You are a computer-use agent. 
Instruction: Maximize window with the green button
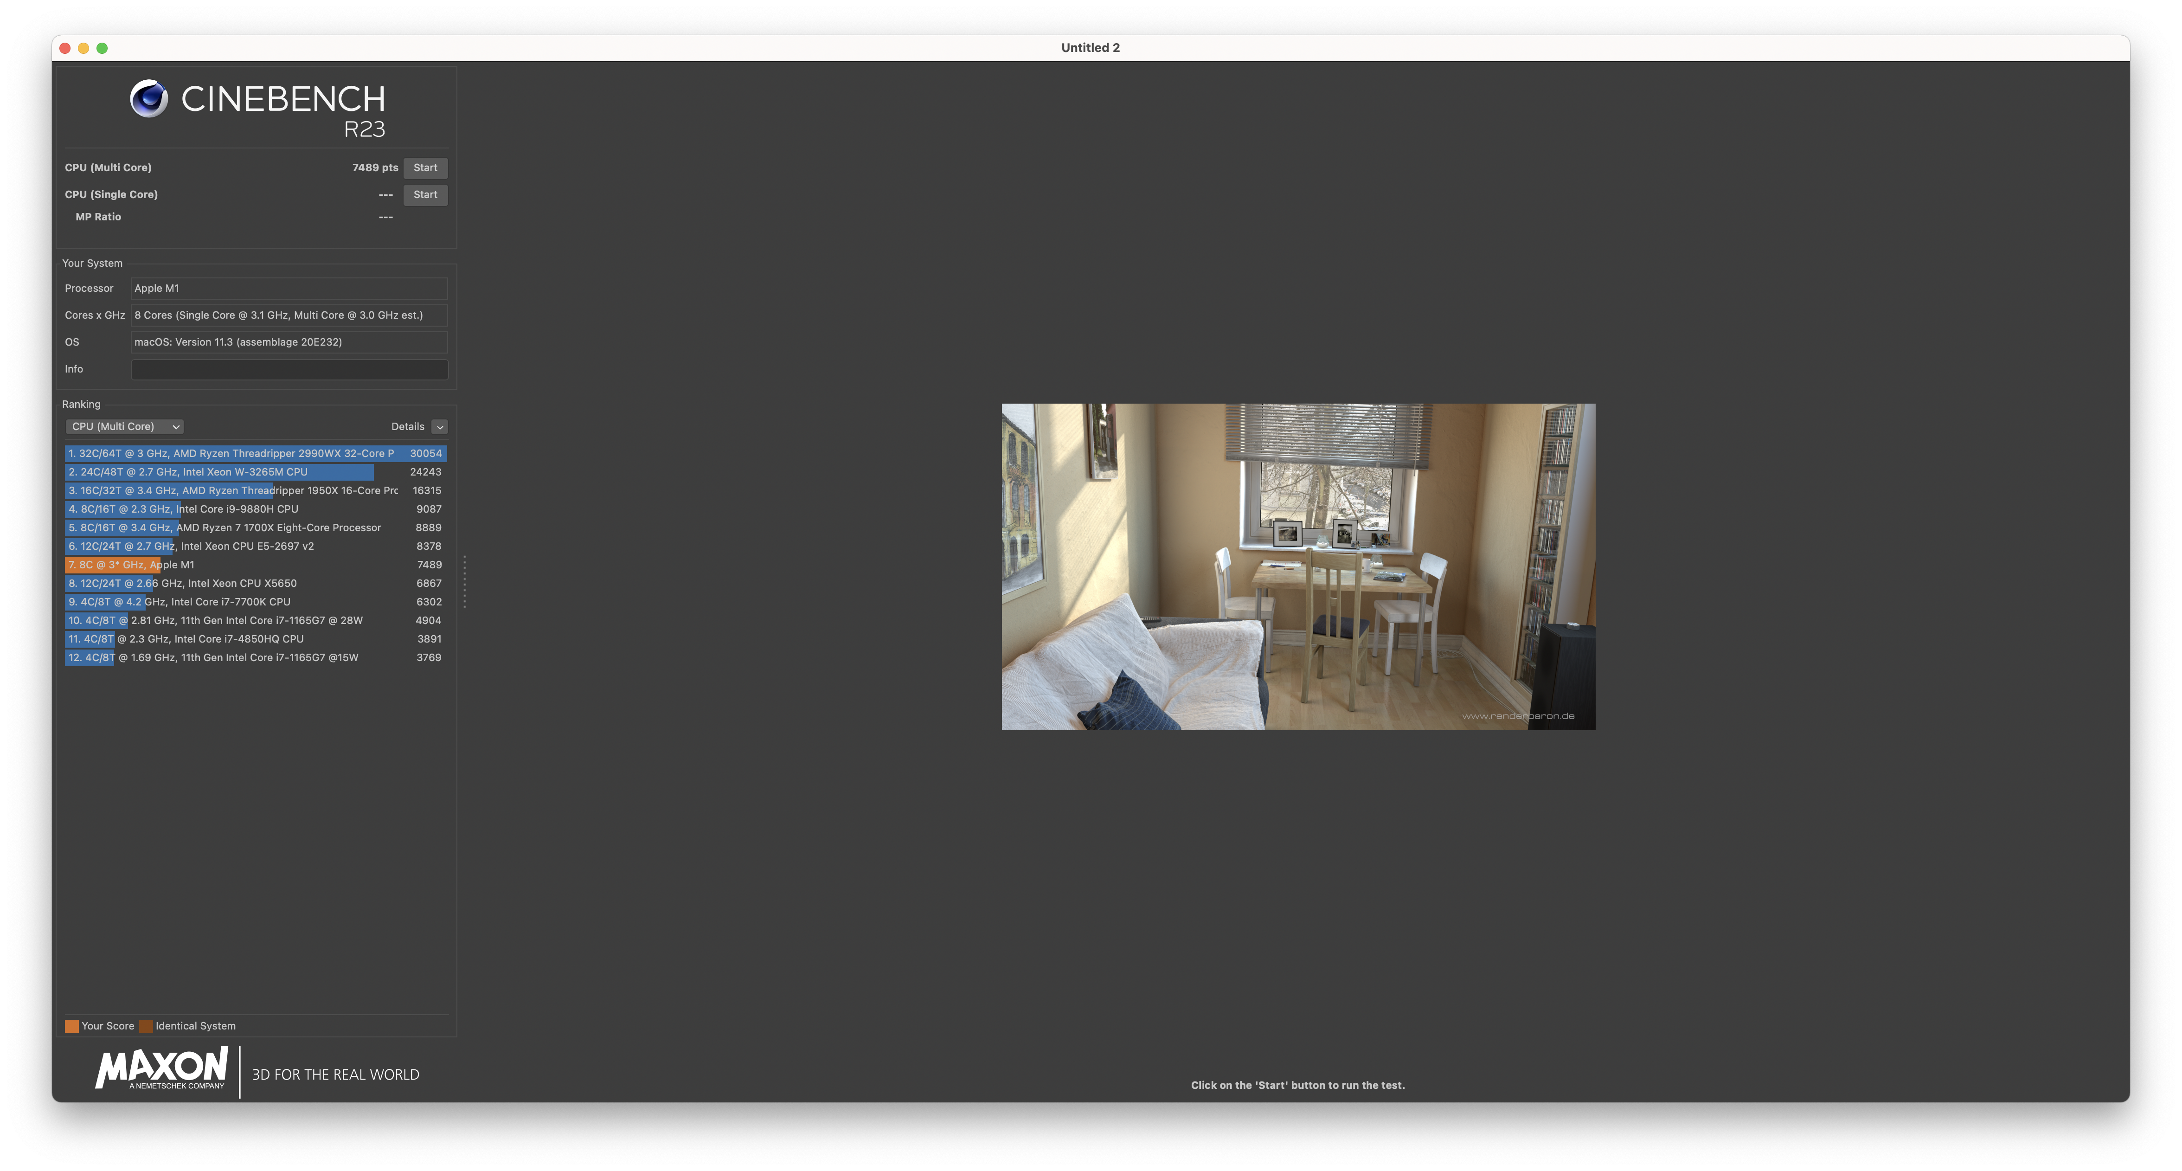(x=103, y=48)
